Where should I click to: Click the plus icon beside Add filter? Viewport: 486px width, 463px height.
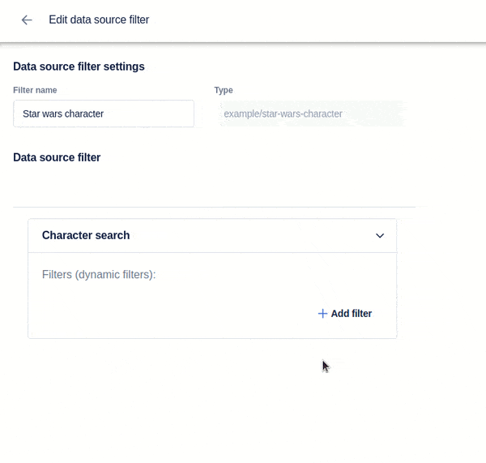click(x=322, y=314)
